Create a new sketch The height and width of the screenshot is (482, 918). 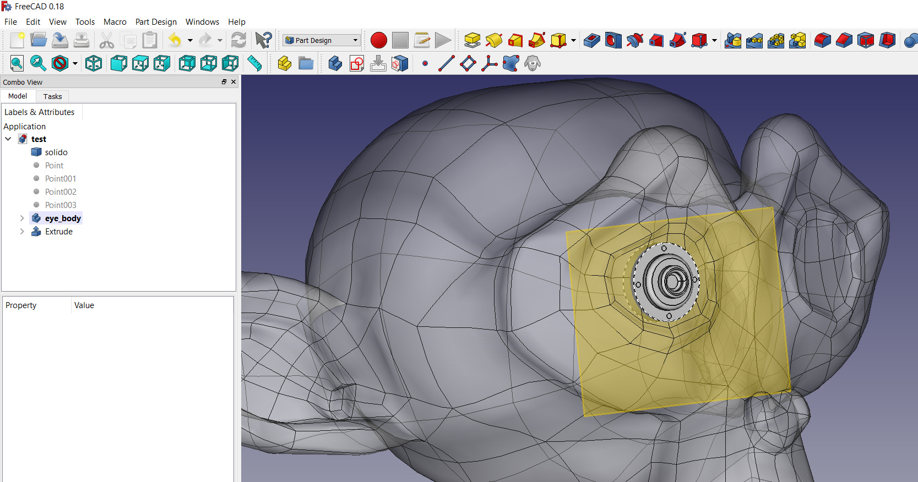coord(357,63)
